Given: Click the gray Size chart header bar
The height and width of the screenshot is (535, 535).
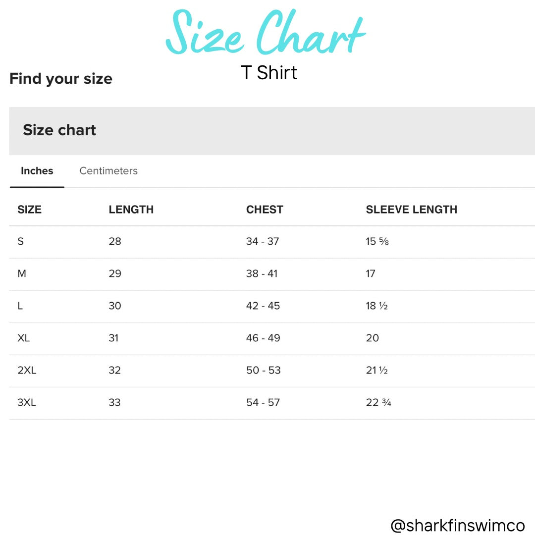Looking at the screenshot, I should (272, 131).
